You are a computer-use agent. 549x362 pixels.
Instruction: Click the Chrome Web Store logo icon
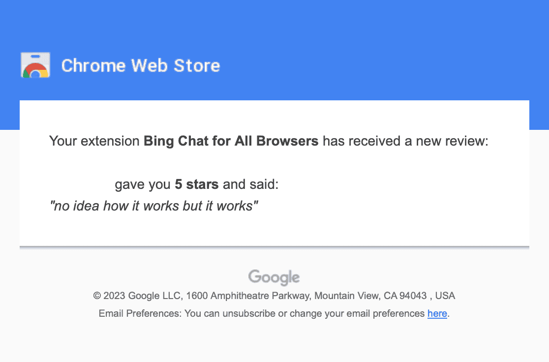point(35,65)
